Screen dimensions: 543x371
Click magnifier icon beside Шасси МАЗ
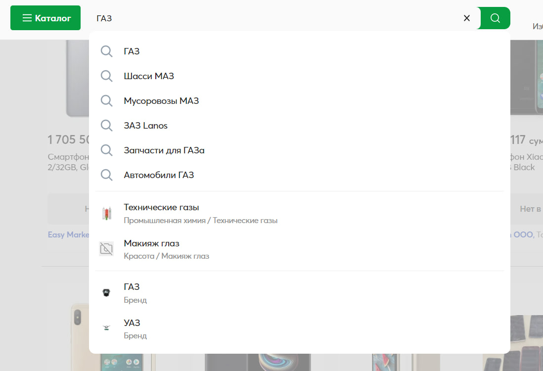coord(106,76)
